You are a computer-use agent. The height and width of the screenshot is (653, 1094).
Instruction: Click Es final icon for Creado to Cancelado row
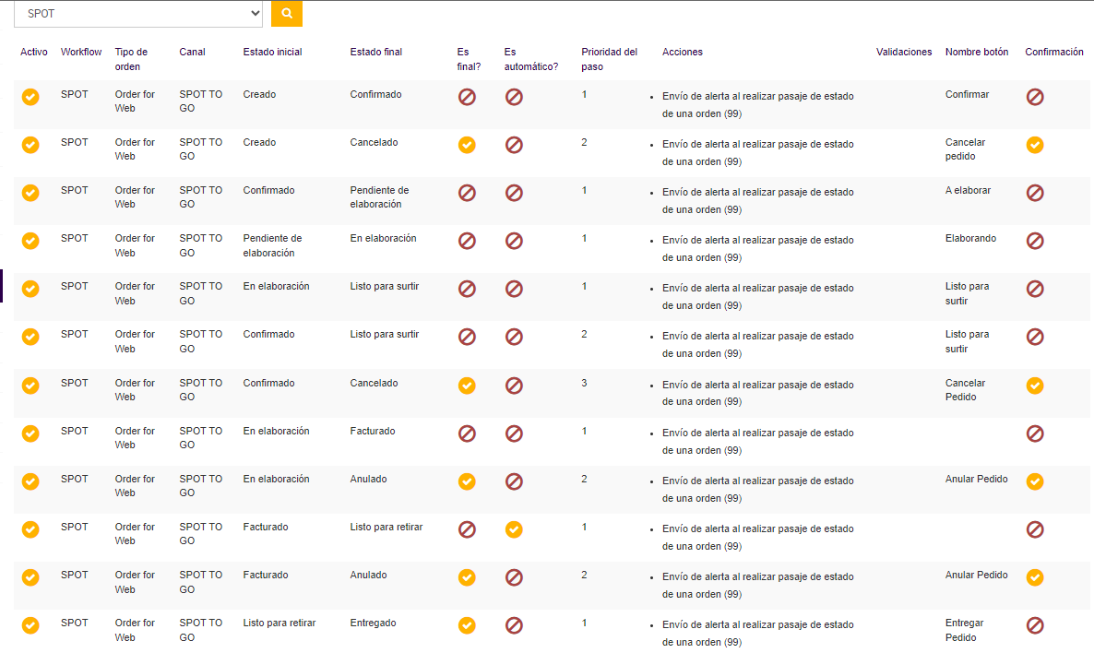[x=467, y=145]
